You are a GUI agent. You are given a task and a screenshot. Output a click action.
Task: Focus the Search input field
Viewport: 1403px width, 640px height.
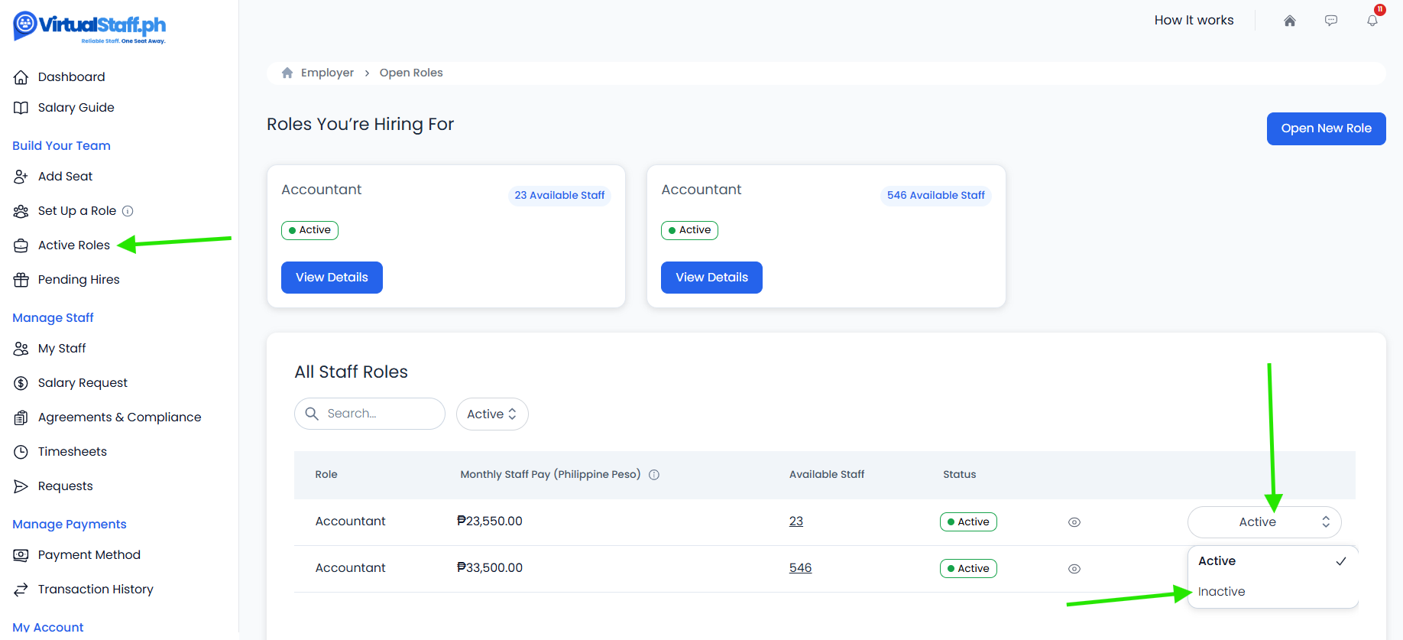(380, 414)
